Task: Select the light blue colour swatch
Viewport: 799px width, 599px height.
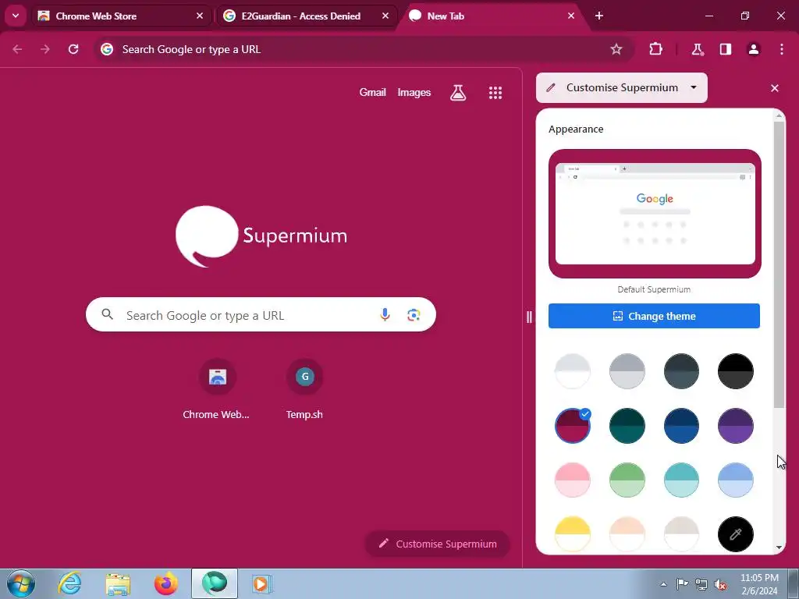Action: pos(735,480)
